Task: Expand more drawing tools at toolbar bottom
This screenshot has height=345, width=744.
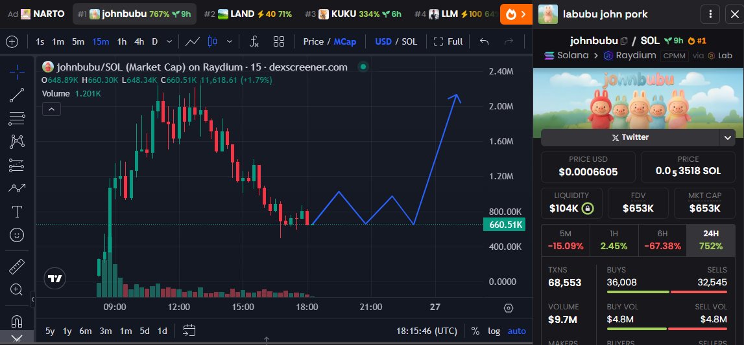Action: [x=17, y=339]
